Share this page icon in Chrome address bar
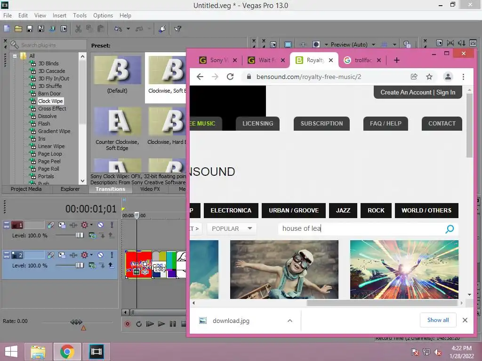The width and height of the screenshot is (482, 361). pyautogui.click(x=414, y=77)
